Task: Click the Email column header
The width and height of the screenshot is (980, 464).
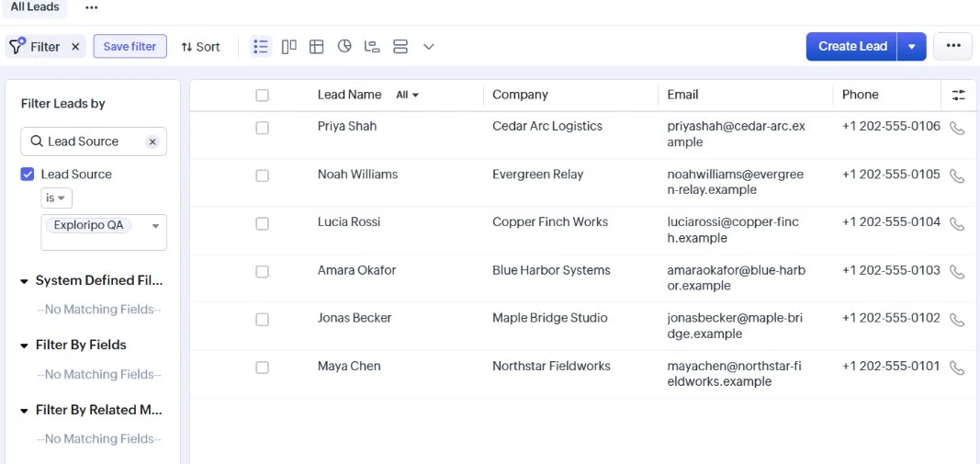Action: pyautogui.click(x=682, y=95)
